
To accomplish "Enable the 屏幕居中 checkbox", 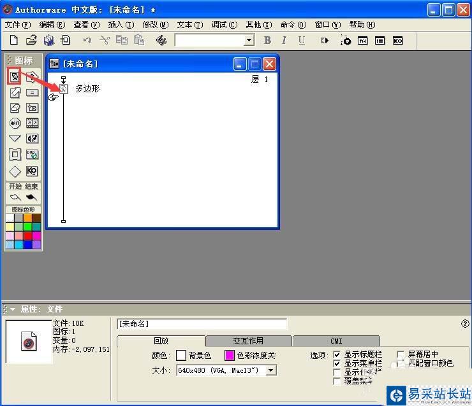I will 401,354.
